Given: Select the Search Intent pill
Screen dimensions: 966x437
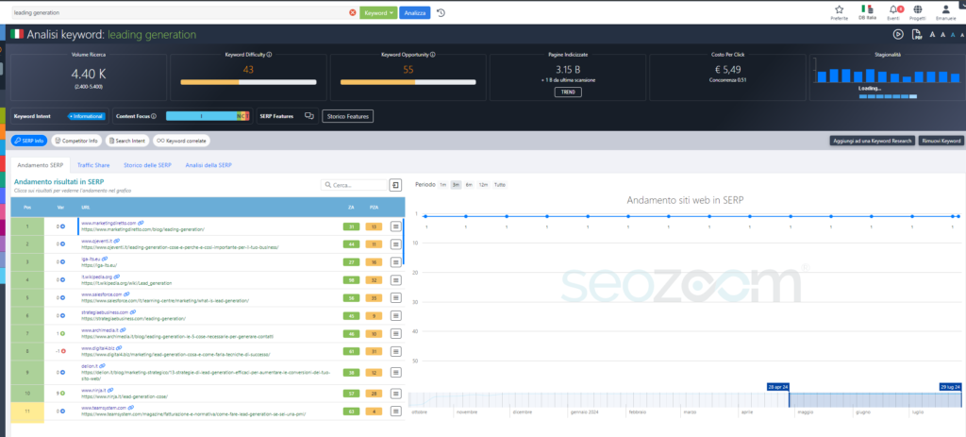Looking at the screenshot, I should (127, 141).
